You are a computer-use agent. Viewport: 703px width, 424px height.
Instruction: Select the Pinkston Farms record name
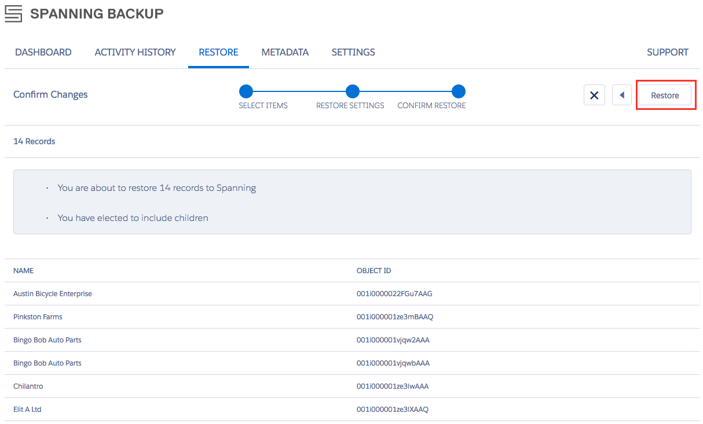pos(38,317)
